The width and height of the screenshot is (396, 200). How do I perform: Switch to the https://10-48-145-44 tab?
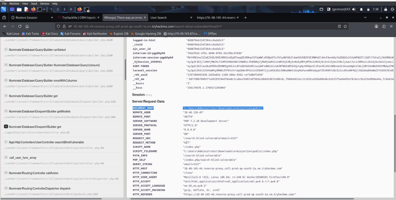point(218,17)
